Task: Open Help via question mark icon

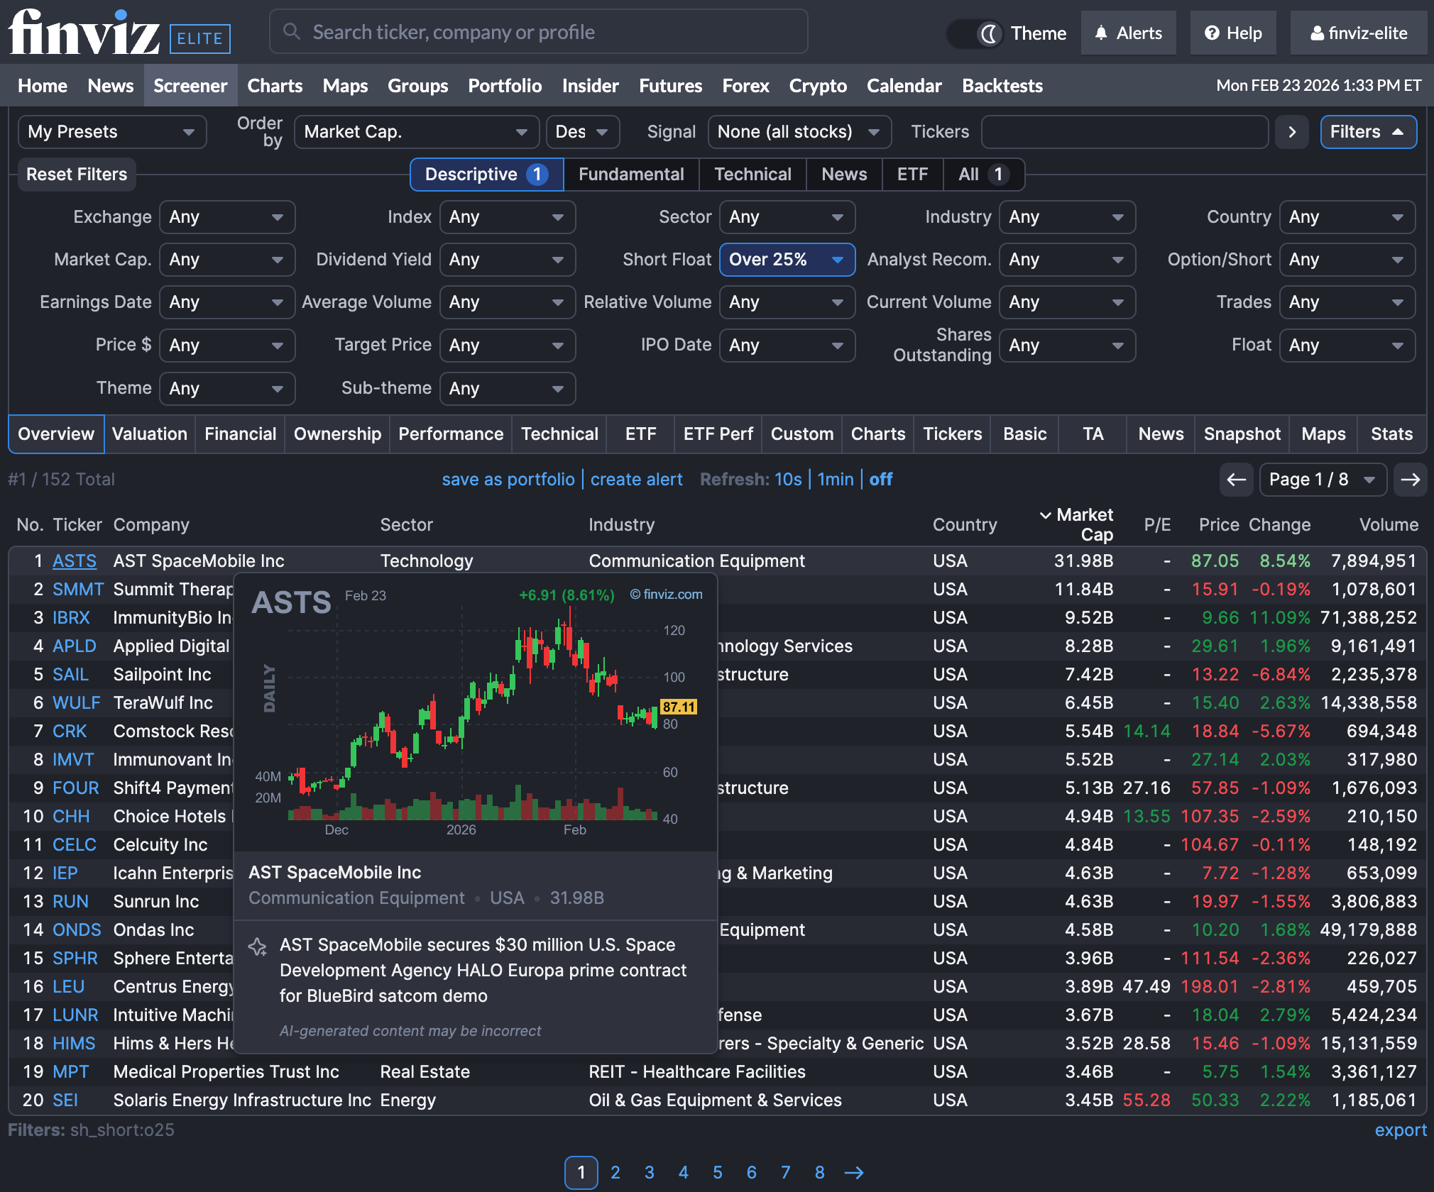Action: 1213,33
